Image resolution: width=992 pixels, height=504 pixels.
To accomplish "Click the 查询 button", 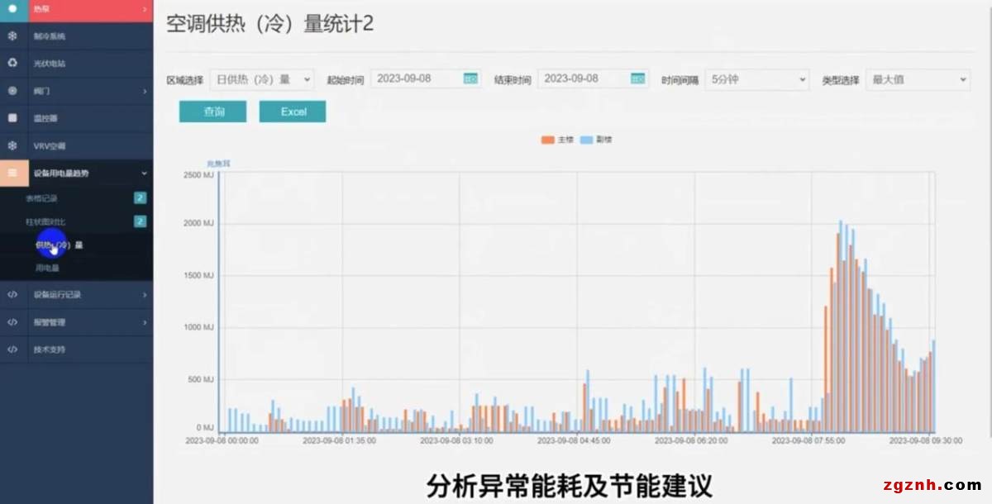I will pos(212,112).
